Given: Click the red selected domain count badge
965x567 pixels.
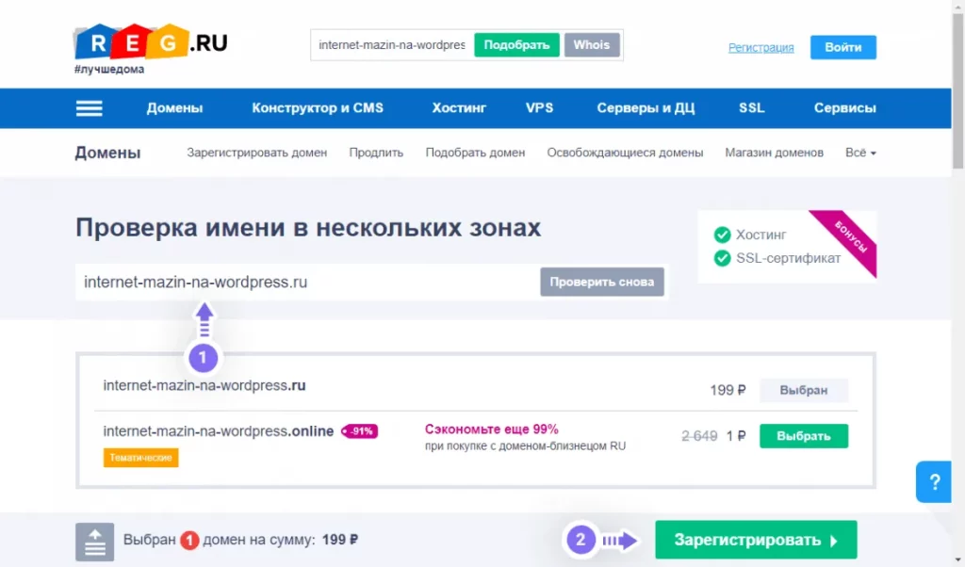Looking at the screenshot, I should (x=189, y=541).
